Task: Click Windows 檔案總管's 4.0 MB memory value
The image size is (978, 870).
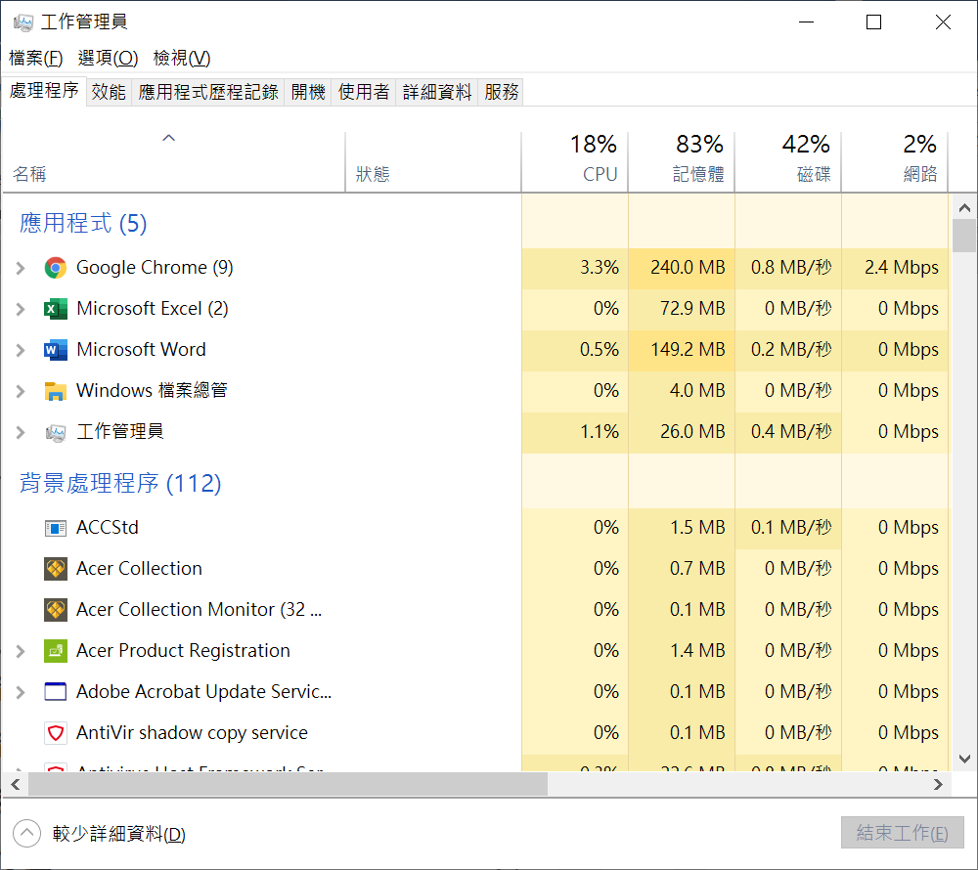Action: coord(697,391)
